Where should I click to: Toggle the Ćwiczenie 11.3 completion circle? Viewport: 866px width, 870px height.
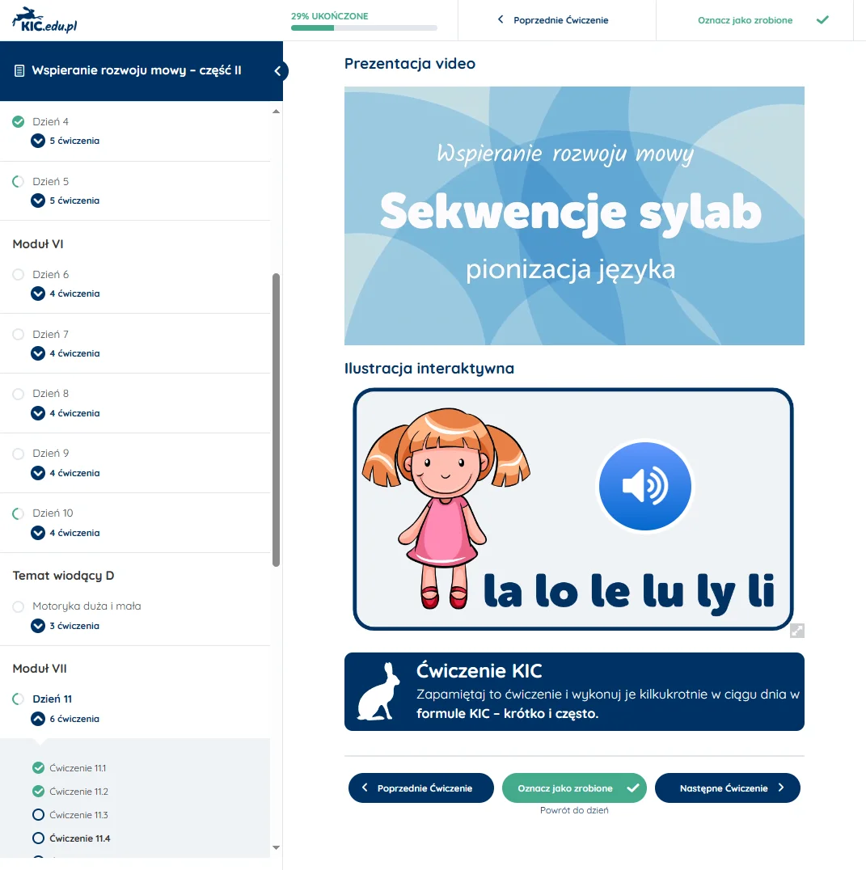tap(38, 814)
